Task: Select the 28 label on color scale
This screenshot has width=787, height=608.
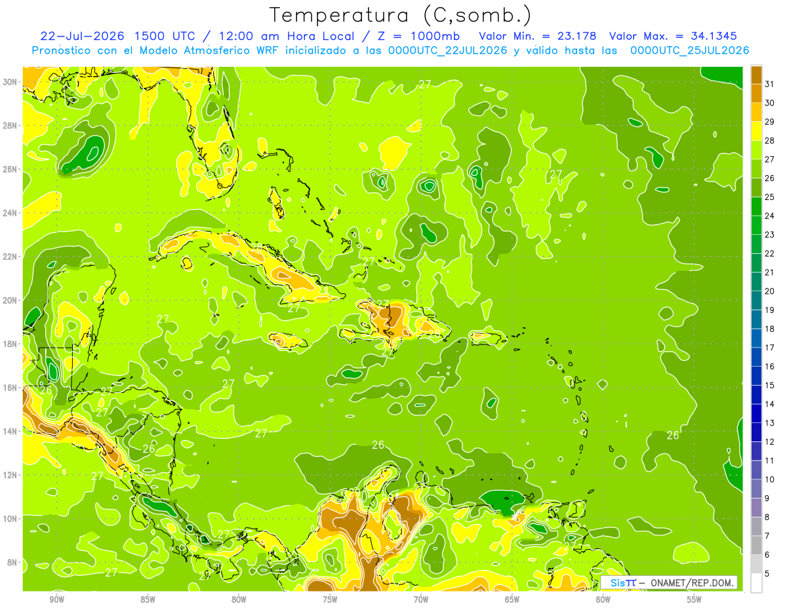Action: coord(770,140)
